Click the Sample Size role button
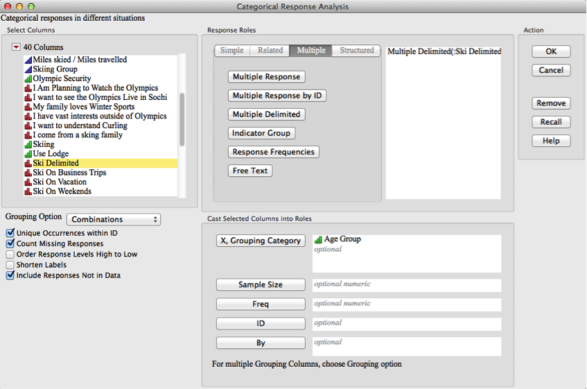The height and width of the screenshot is (389, 587). pyautogui.click(x=261, y=284)
